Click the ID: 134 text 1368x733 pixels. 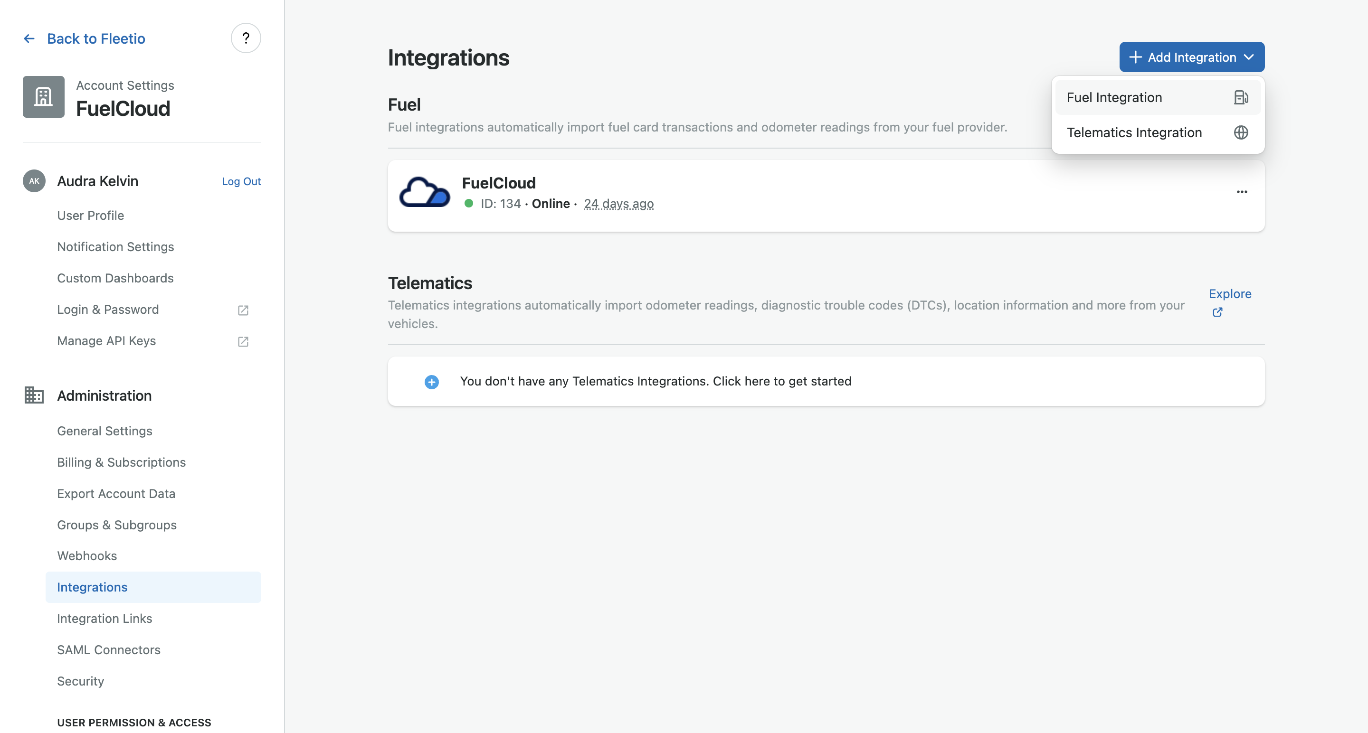(500, 204)
